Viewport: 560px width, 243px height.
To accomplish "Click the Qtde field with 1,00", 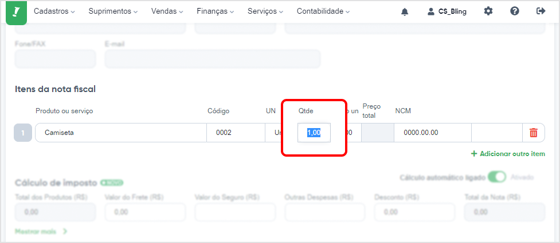I will coord(314,133).
